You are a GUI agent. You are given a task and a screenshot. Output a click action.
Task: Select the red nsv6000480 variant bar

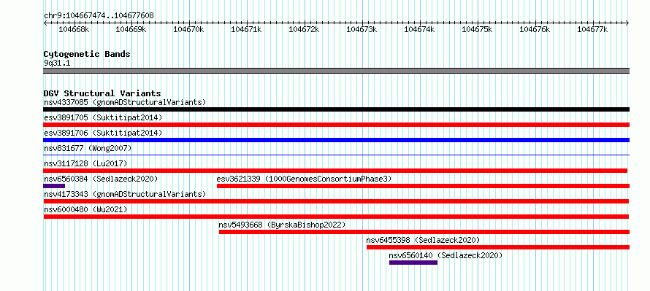[x=336, y=217]
